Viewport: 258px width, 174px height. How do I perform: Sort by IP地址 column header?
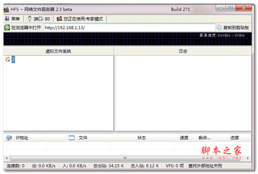coord(25,138)
